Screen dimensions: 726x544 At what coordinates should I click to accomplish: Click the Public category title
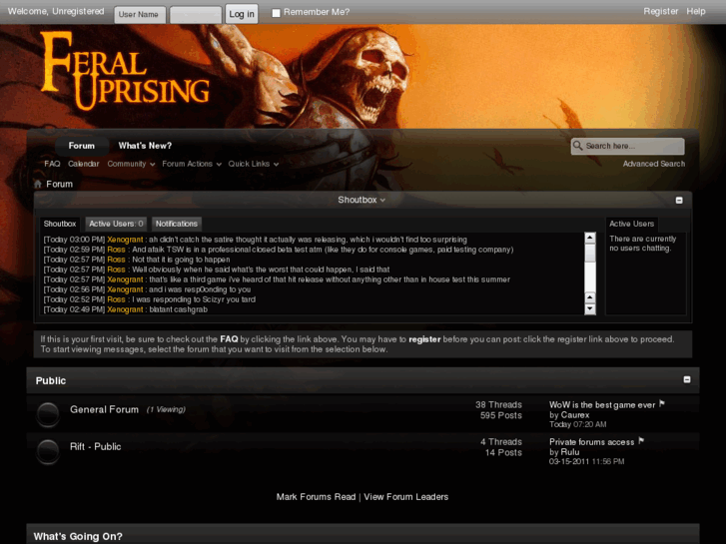tap(51, 380)
